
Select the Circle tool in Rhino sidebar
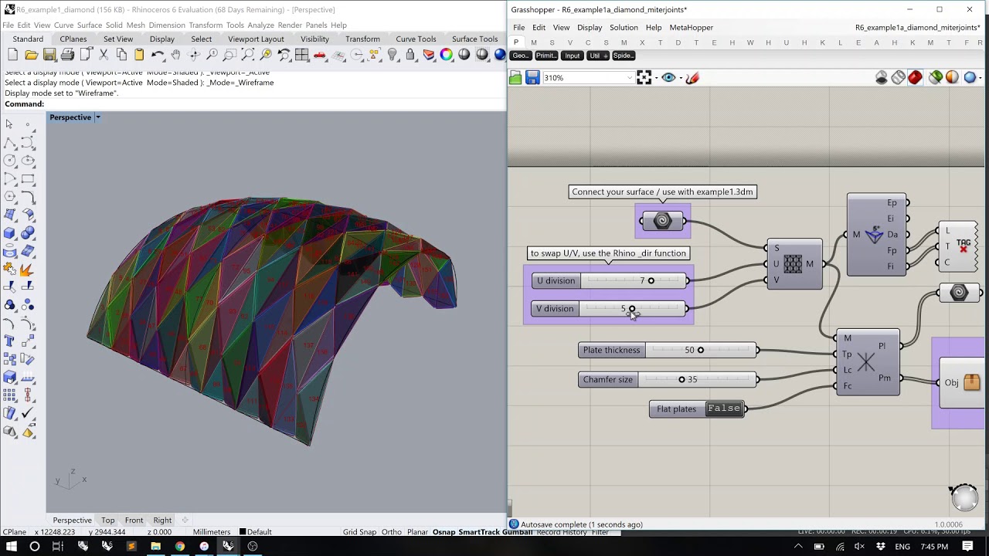tap(9, 161)
